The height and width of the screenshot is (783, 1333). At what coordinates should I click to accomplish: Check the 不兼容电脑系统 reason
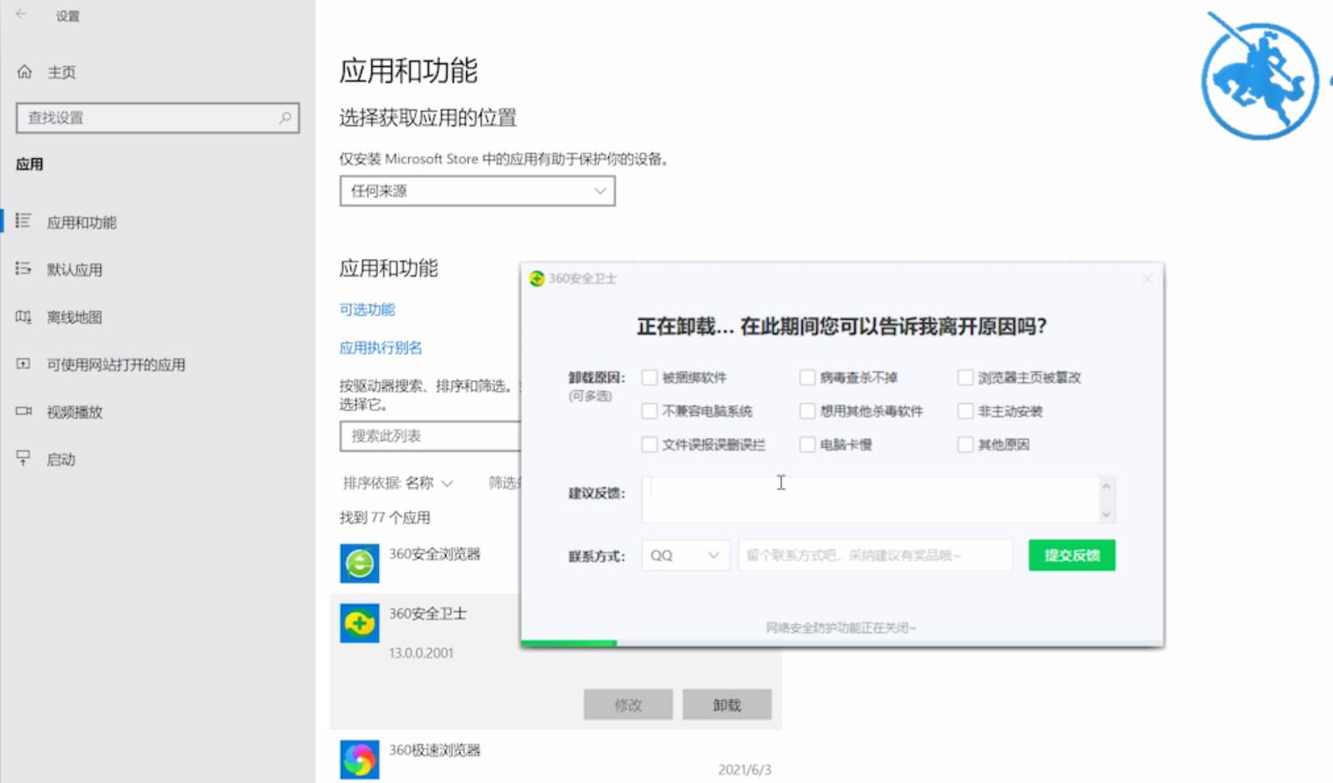(x=649, y=411)
